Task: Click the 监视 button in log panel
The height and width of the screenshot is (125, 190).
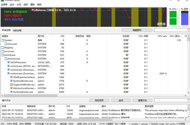Action: point(121,100)
